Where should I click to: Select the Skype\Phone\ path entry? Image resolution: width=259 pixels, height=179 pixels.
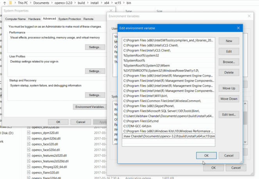pyautogui.click(x=169, y=106)
